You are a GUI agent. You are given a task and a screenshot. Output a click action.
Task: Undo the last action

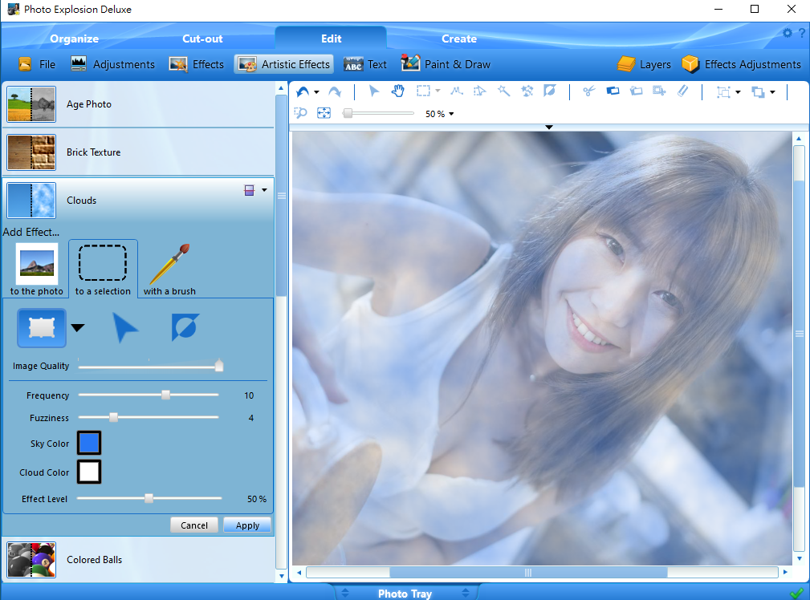pos(303,91)
